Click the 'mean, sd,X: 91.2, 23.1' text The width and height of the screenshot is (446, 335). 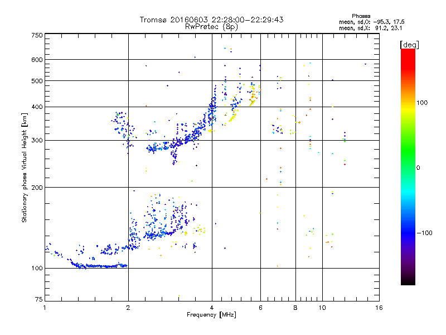tap(370, 28)
